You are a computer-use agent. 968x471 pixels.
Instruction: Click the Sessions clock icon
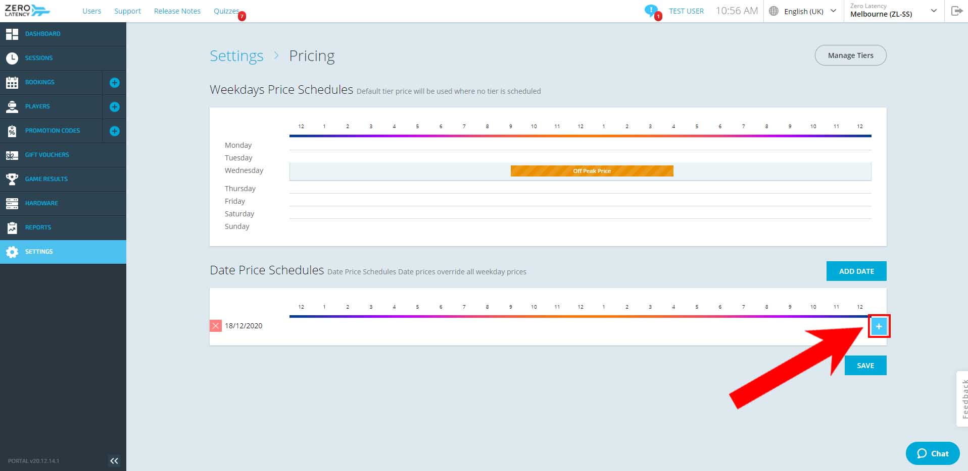click(x=12, y=58)
